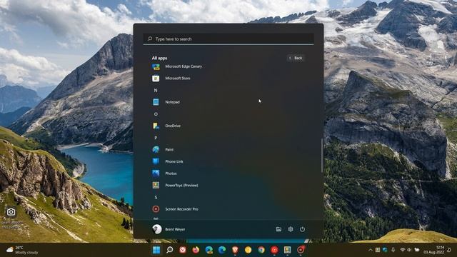Click the microphone icon in system tray
The width and height of the screenshot is (457, 257).
coord(393,250)
